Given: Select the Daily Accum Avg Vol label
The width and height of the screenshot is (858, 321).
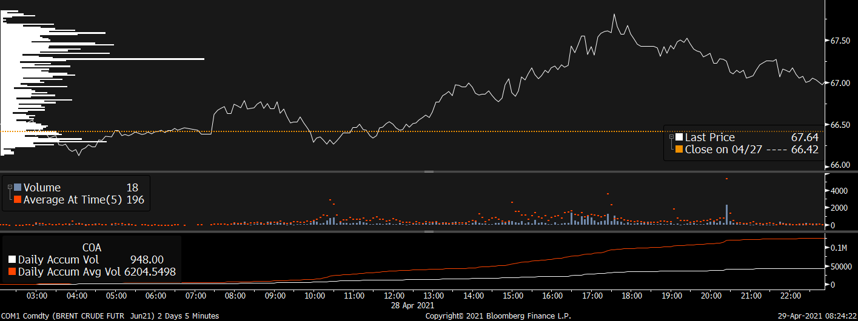Looking at the screenshot, I should tap(70, 272).
